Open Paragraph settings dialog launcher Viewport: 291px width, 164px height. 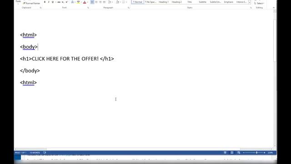[128, 8]
